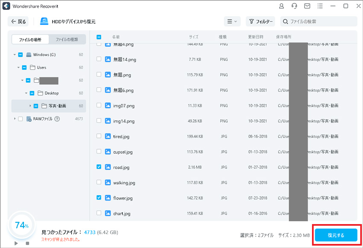Open the mail feedback icon
The height and width of the screenshot is (248, 363).
tap(307, 6)
